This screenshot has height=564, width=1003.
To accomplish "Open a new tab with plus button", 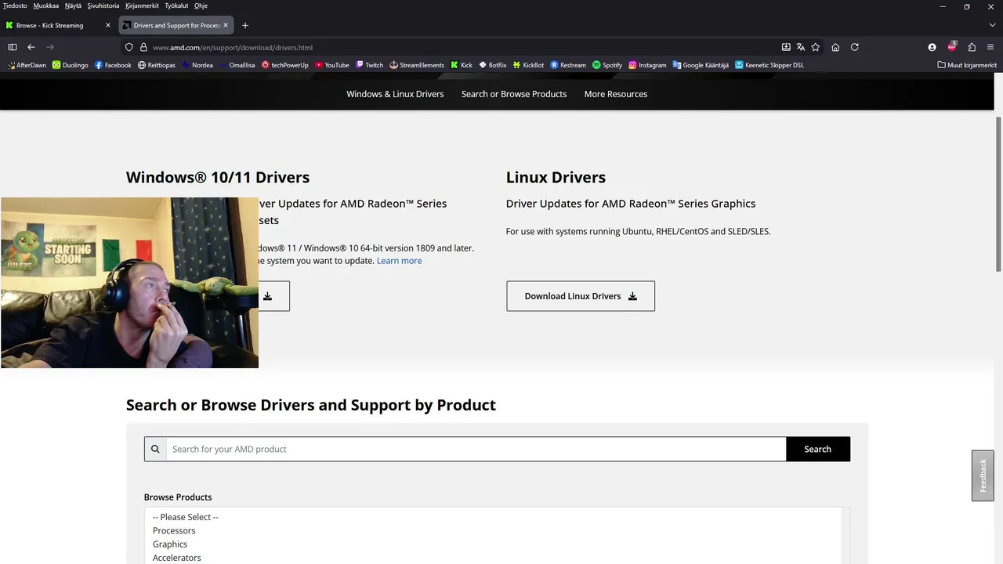I will (245, 25).
